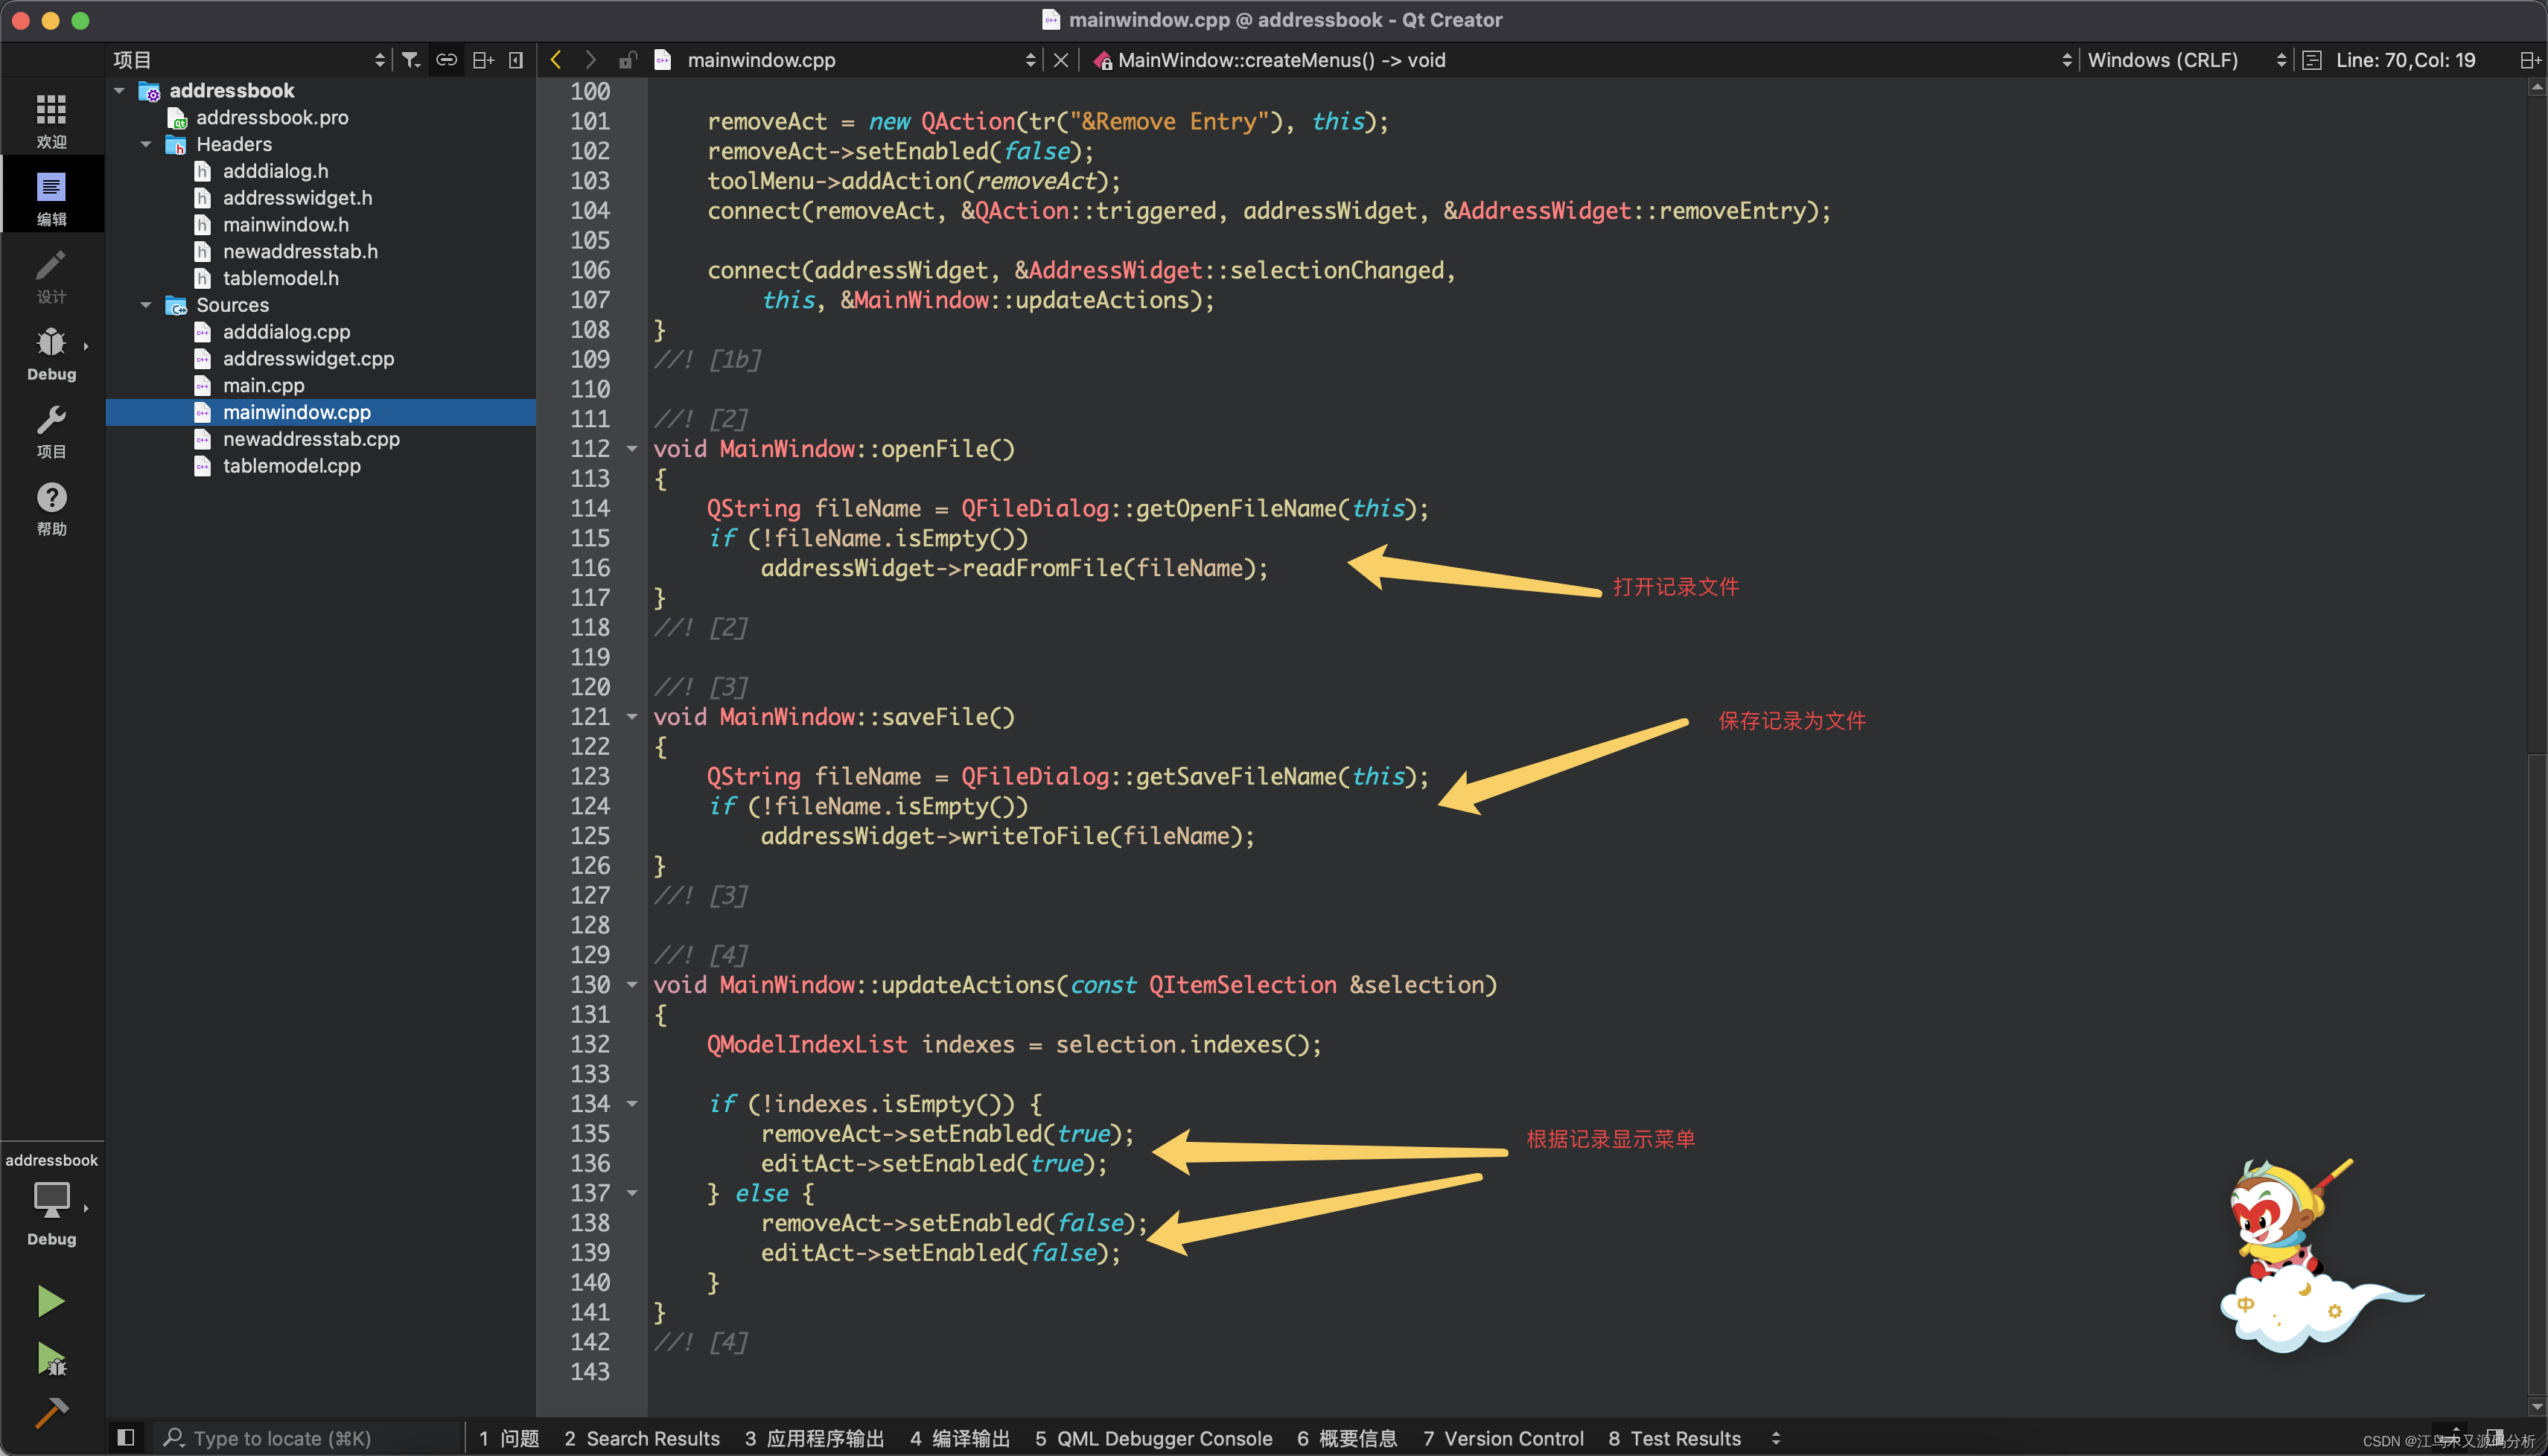Collapse the openFile() function fold arrow
The image size is (2548, 1456).
632,449
